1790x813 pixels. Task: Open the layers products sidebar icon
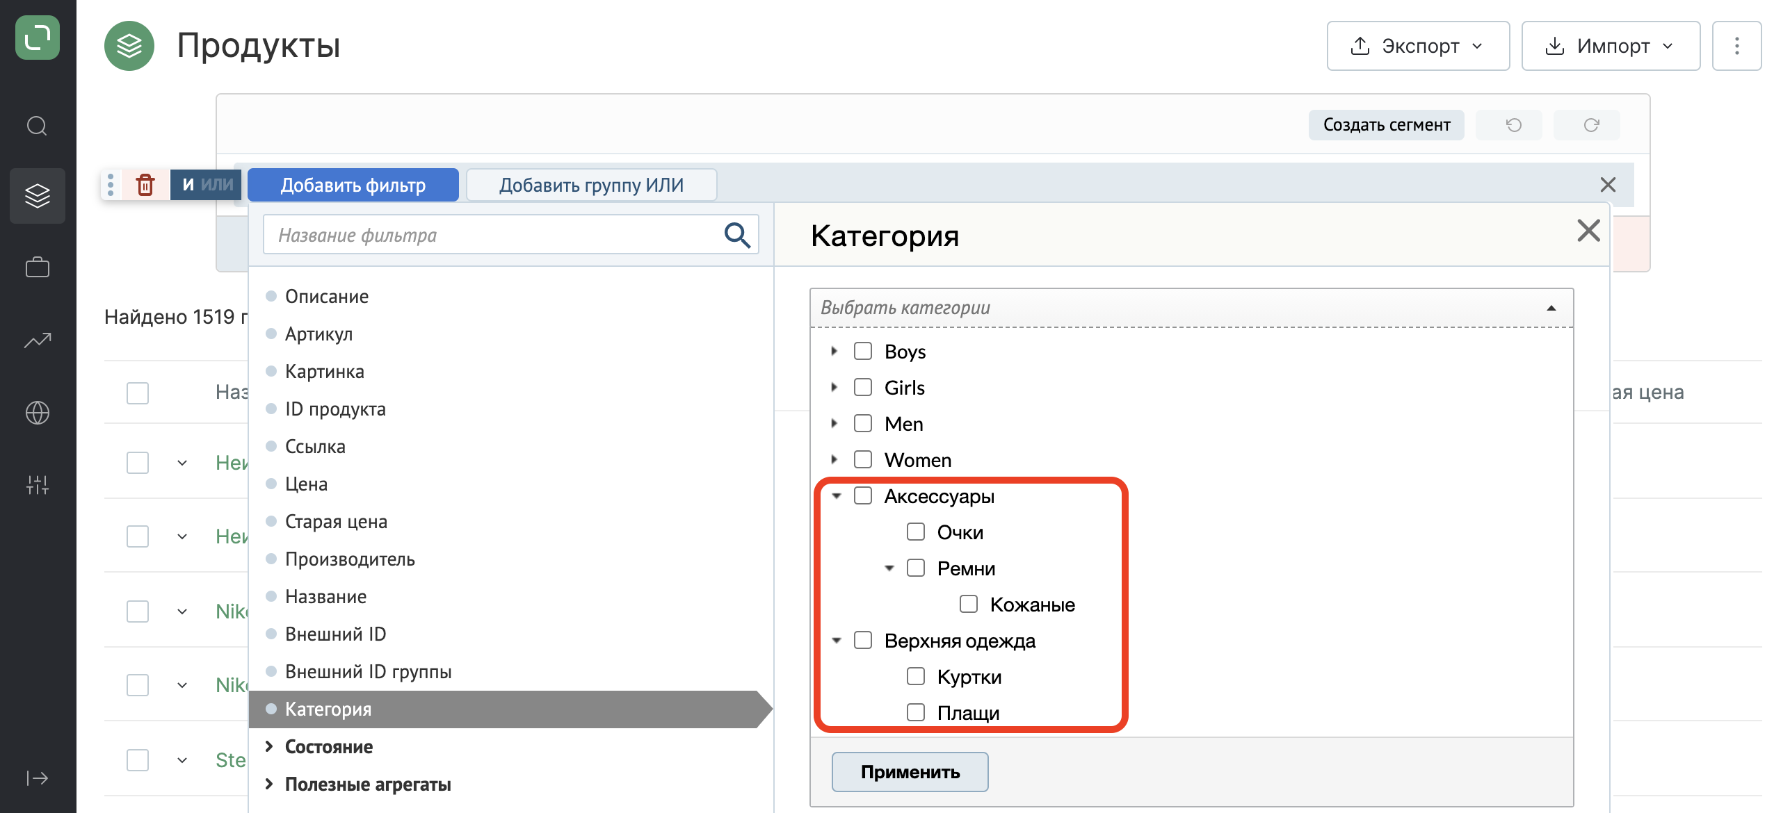coord(38,196)
